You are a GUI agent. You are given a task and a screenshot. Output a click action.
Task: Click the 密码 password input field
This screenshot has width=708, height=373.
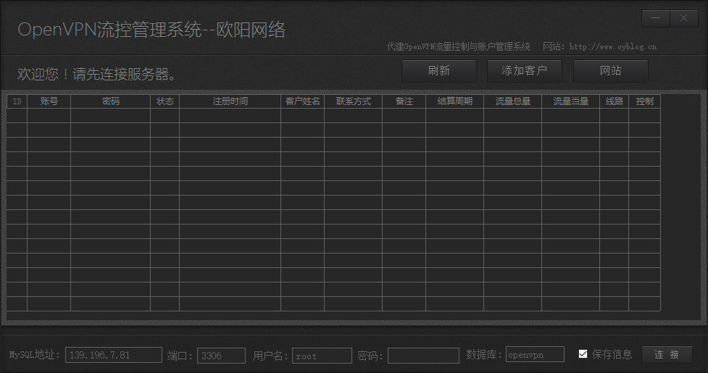[x=423, y=355]
